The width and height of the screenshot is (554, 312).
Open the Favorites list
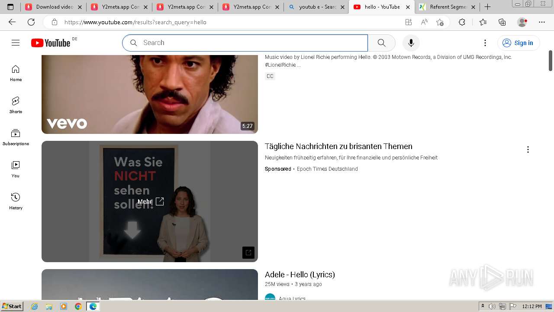tap(483, 22)
